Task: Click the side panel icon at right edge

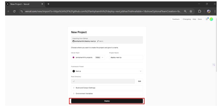Action: 213,65
